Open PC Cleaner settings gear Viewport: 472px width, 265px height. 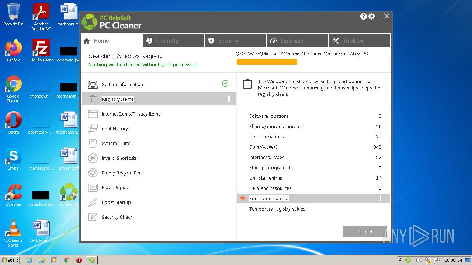pos(372,16)
